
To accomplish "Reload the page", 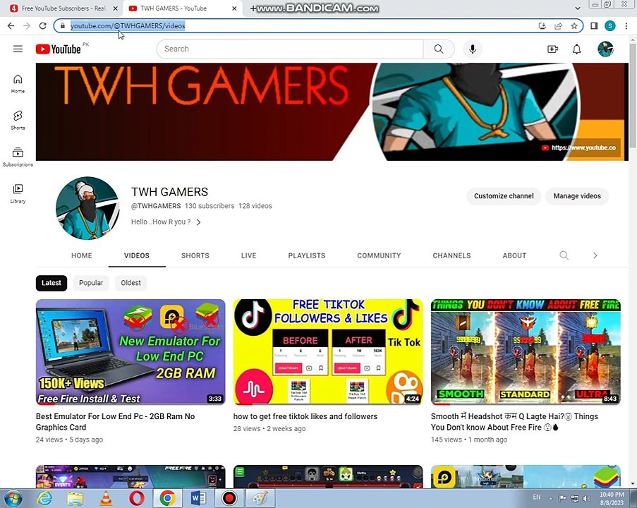I will tap(42, 25).
